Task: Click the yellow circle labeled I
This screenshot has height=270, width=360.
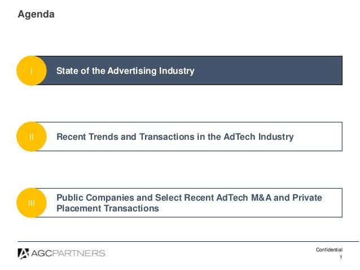Action: point(32,70)
